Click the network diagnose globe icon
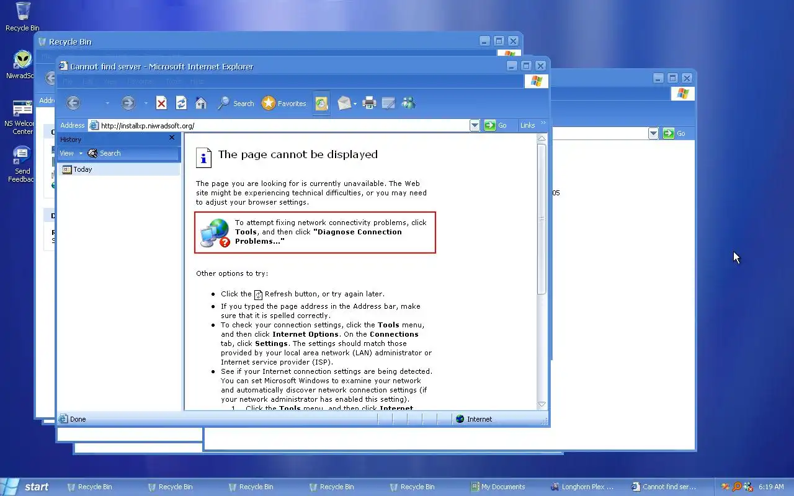 [x=215, y=232]
